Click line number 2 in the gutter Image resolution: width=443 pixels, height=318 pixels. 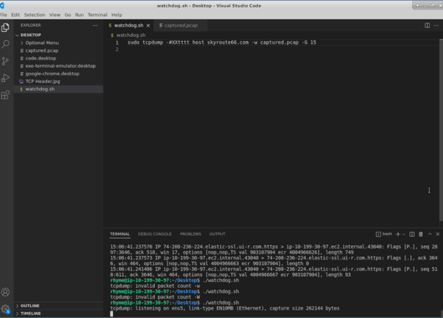(117, 49)
